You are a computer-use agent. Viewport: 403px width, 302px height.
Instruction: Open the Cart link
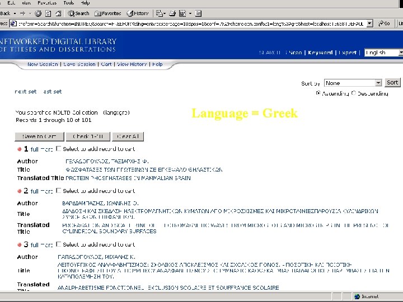106,64
